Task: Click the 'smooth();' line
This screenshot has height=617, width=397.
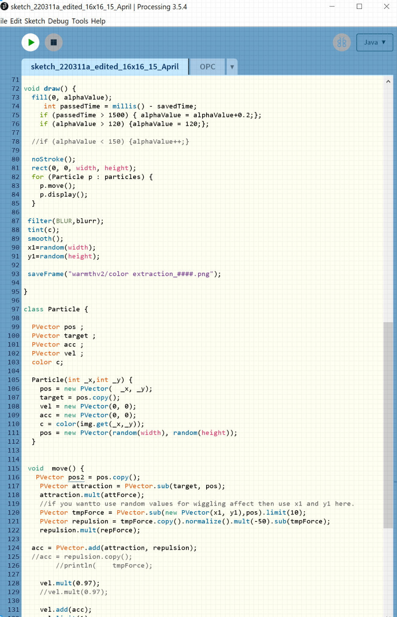Action: pyautogui.click(x=45, y=239)
